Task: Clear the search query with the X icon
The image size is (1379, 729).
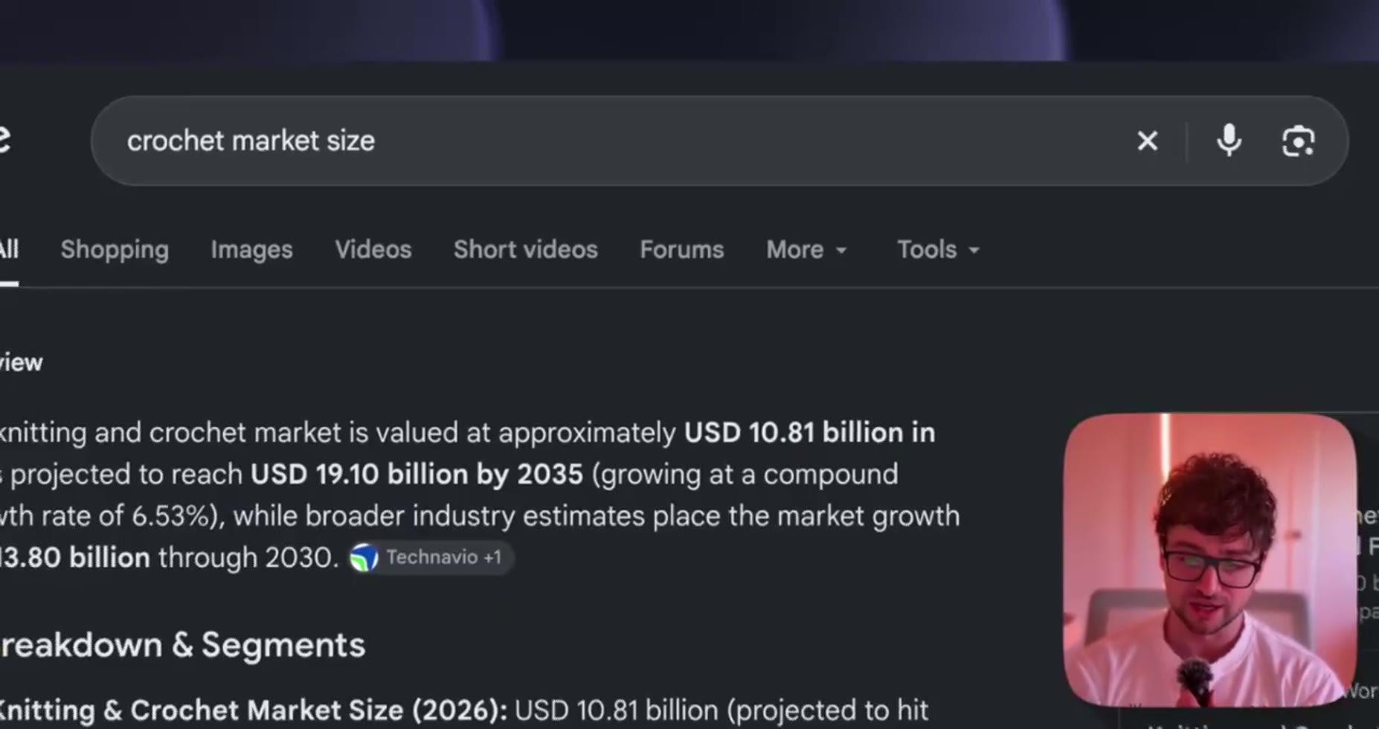Action: 1147,141
